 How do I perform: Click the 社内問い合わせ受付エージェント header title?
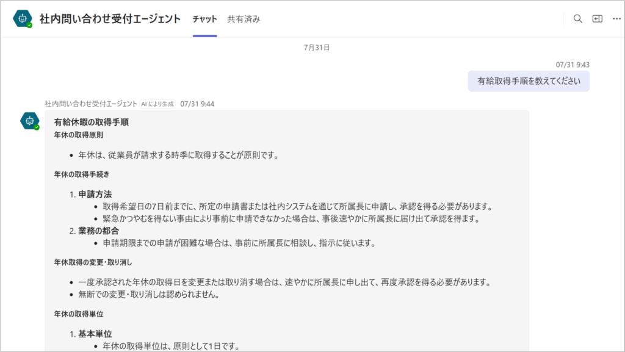pyautogui.click(x=110, y=19)
